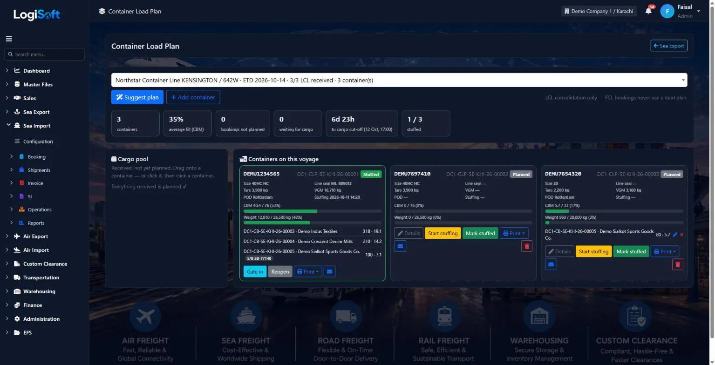Click the "Demo Crescent Denim Mills" booking row
Viewport: 715px width, 365px height.
click(x=313, y=242)
